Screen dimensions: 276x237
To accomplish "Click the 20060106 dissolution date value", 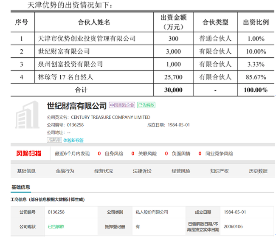I will (x=233, y=226).
